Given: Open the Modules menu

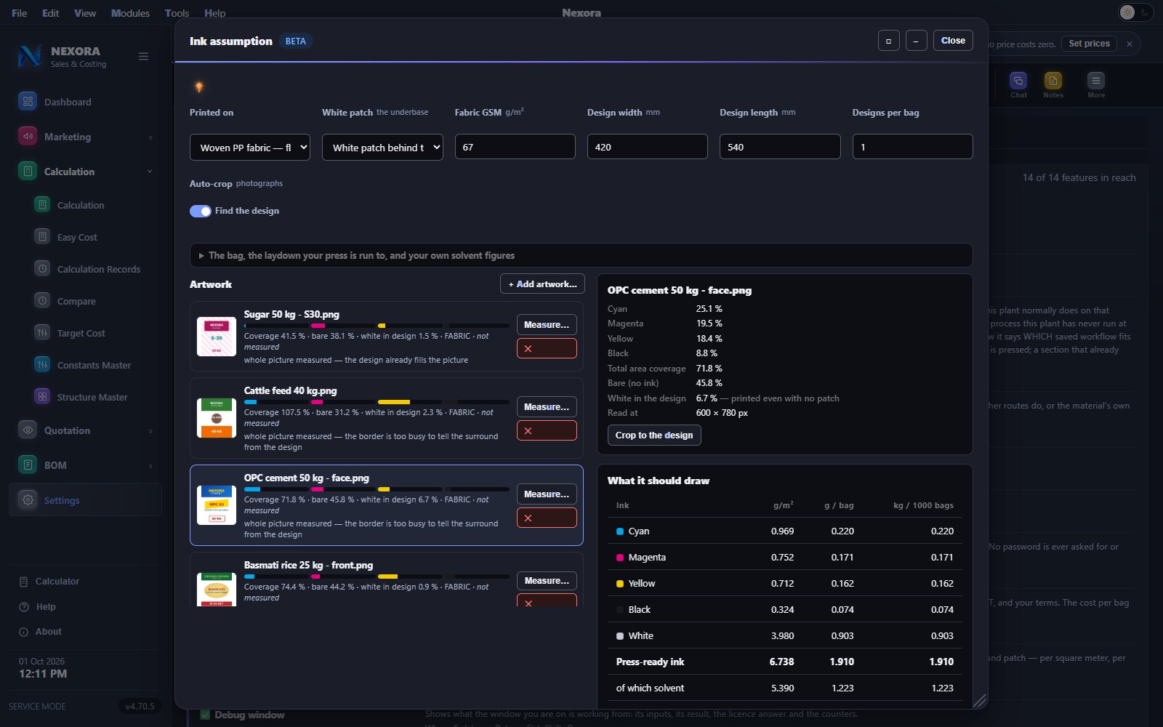Looking at the screenshot, I should tap(130, 13).
